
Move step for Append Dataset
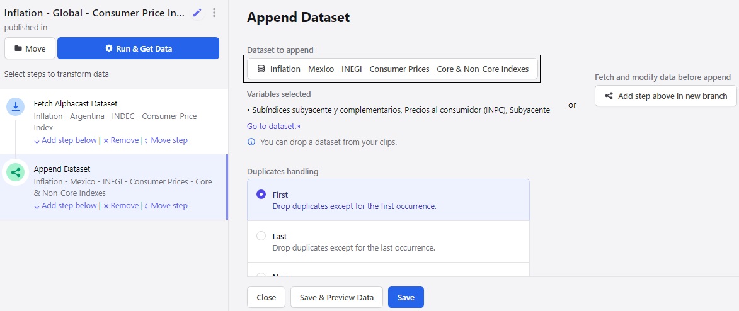pos(166,205)
